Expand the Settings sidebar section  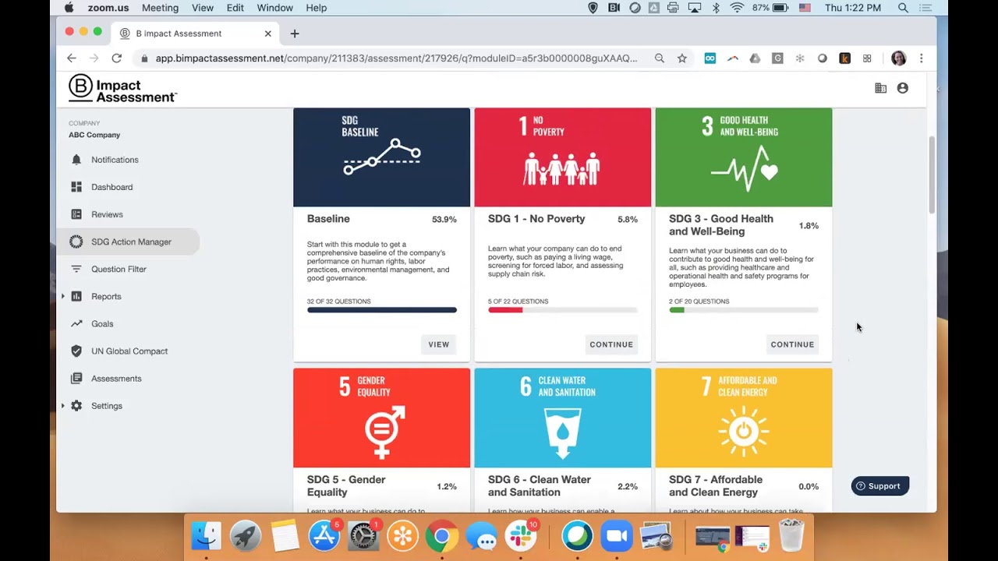click(63, 406)
